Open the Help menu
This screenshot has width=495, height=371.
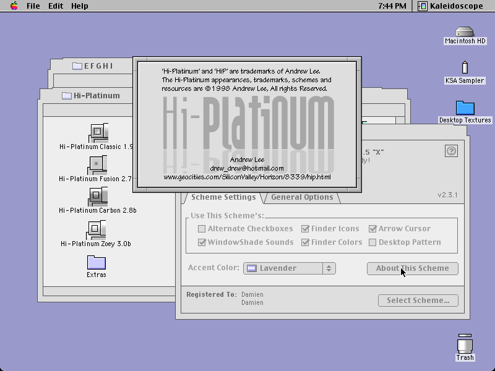pos(80,6)
